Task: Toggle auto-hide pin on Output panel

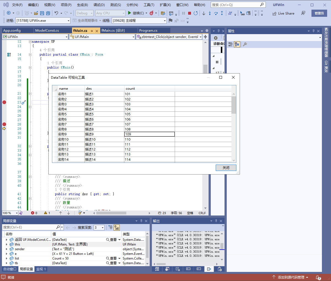Action: point(216,221)
